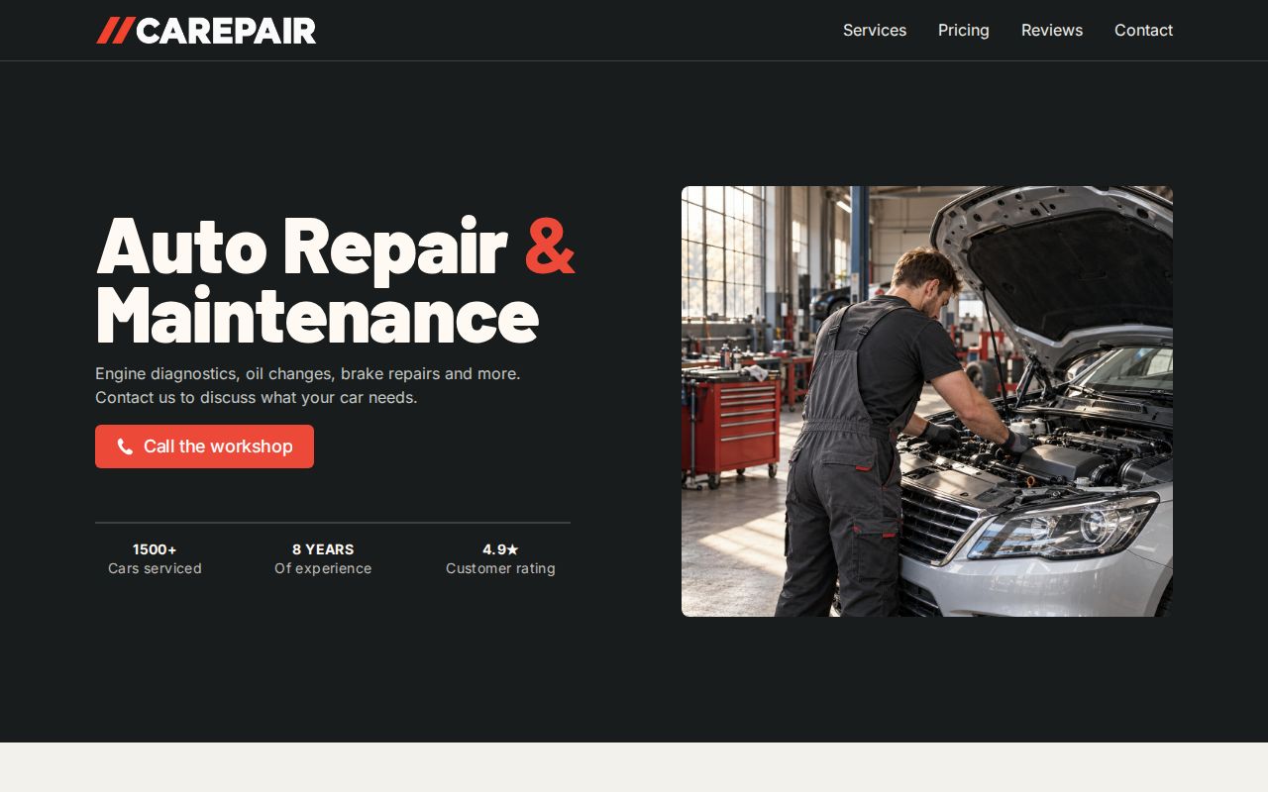Click the mechanic working on car photo
1268x792 pixels.
[927, 401]
